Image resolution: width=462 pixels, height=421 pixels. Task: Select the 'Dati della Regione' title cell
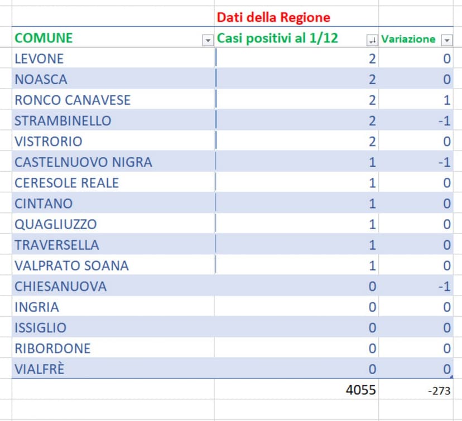[x=273, y=18]
